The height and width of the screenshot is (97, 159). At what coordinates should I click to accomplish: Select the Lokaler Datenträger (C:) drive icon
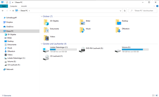46,50
